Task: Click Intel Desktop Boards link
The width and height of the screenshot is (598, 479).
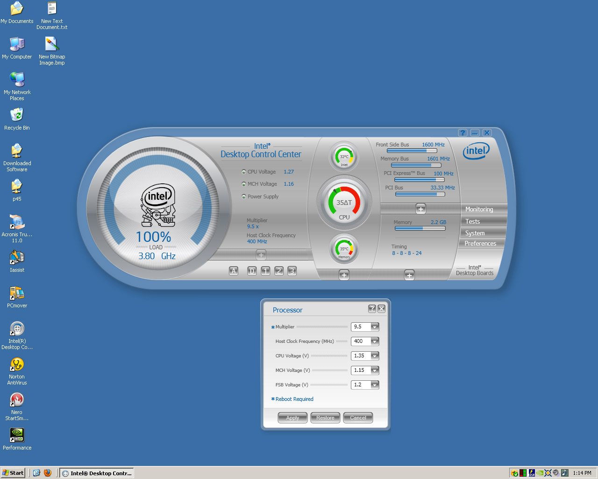Action: pyautogui.click(x=475, y=270)
